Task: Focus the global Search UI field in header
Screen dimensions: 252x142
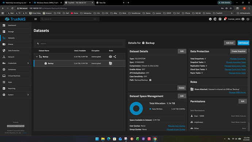Action: click(70, 19)
